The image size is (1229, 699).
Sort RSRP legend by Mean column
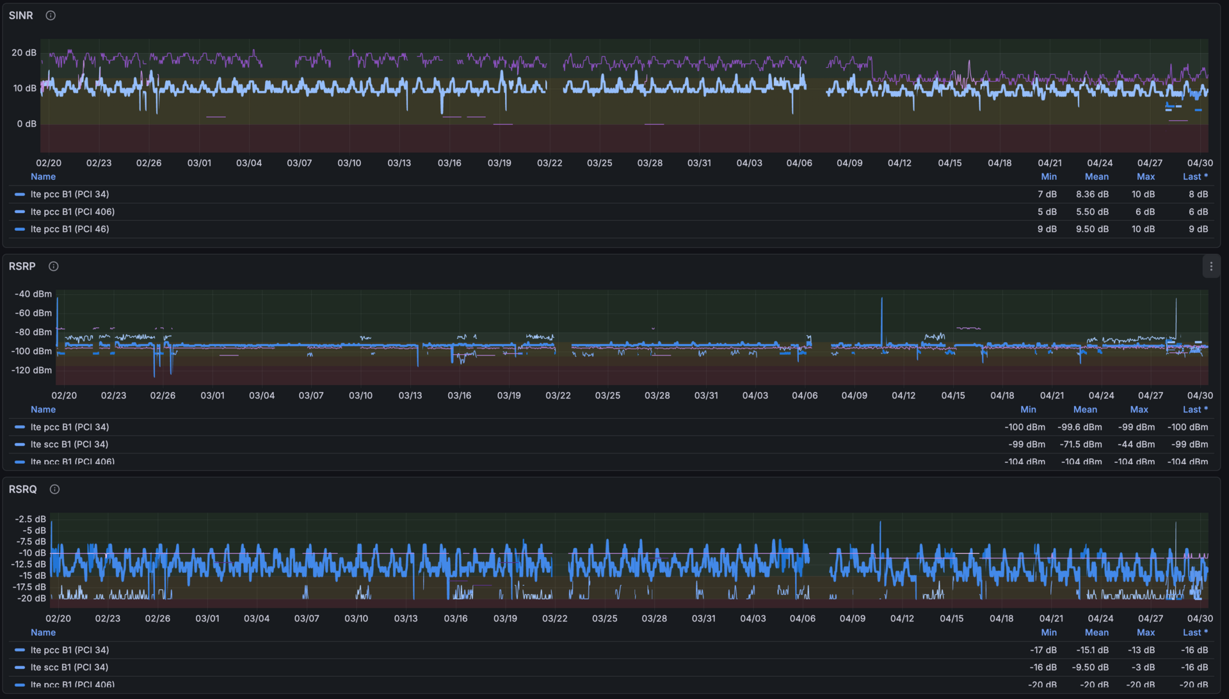[x=1085, y=409]
